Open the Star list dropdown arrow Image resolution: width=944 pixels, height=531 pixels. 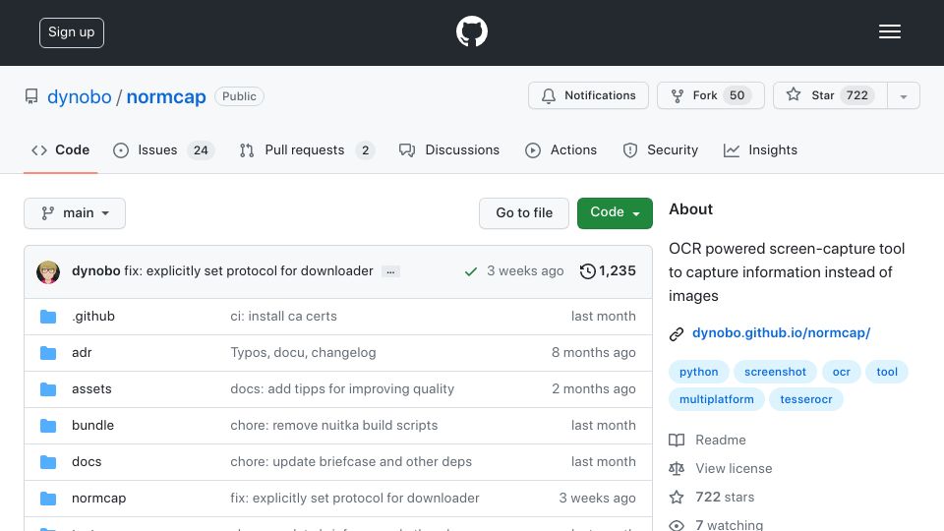pyautogui.click(x=903, y=95)
